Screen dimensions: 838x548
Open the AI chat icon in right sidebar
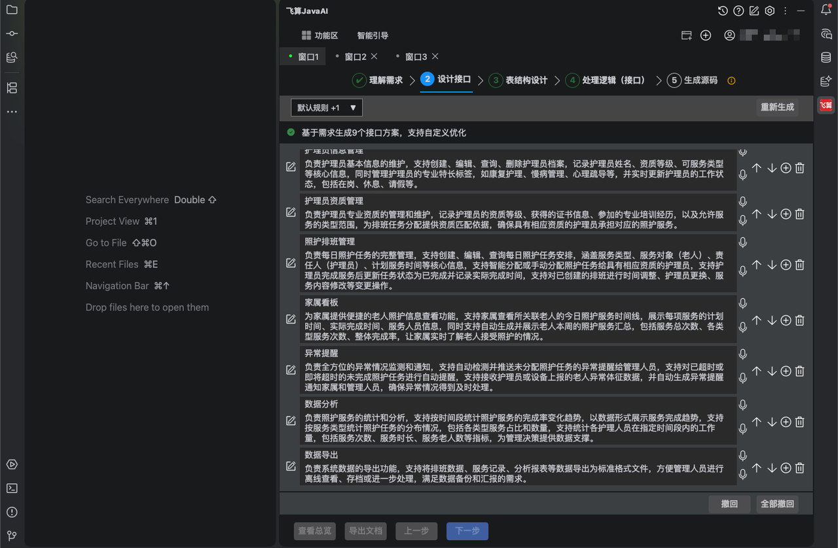[826, 34]
